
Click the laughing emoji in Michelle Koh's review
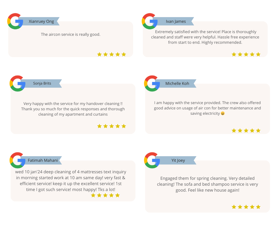(x=223, y=114)
